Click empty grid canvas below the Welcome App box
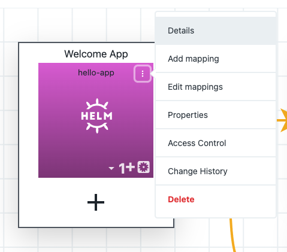This screenshot has height=252, width=287. point(96,239)
